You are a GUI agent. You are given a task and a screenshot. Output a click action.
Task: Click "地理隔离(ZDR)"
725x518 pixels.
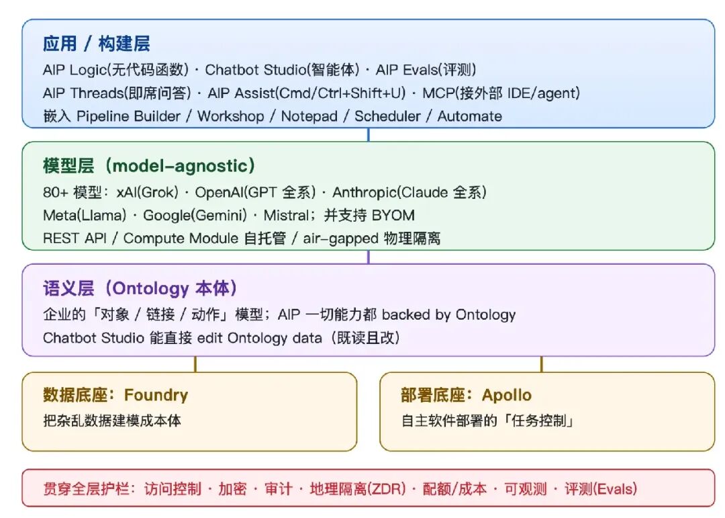point(358,489)
